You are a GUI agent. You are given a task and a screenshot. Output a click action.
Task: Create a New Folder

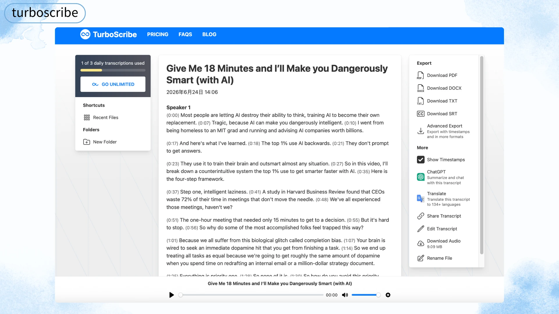click(x=105, y=142)
